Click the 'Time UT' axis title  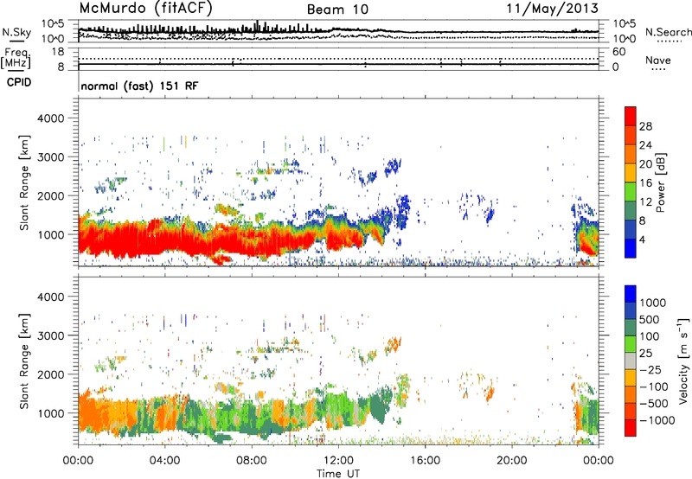tap(338, 474)
